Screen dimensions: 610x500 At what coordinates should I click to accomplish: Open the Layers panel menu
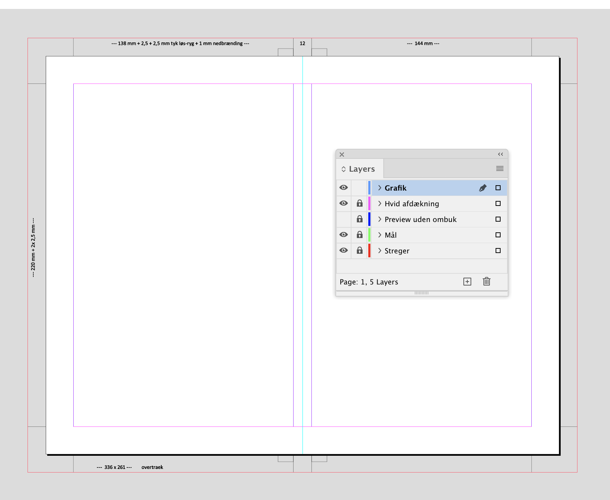[x=500, y=168]
